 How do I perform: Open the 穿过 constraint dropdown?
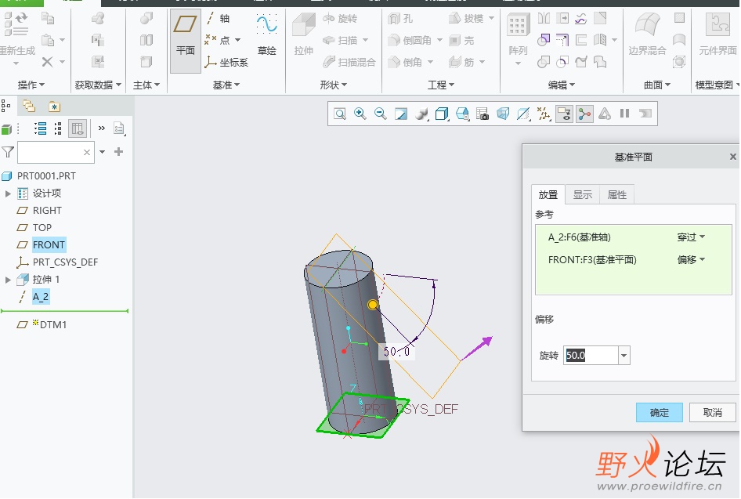(691, 237)
